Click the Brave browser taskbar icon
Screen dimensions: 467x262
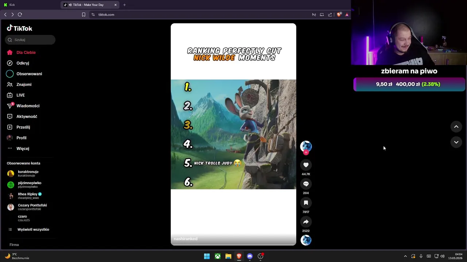(239, 256)
